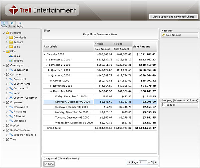Click the Measures cube icon in tree

[x=8, y=33]
